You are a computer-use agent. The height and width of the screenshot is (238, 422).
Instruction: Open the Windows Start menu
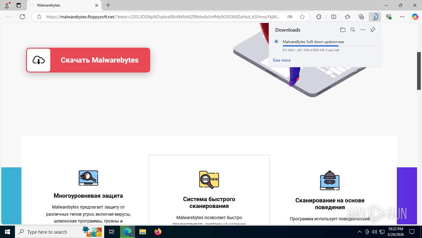pyautogui.click(x=7, y=232)
